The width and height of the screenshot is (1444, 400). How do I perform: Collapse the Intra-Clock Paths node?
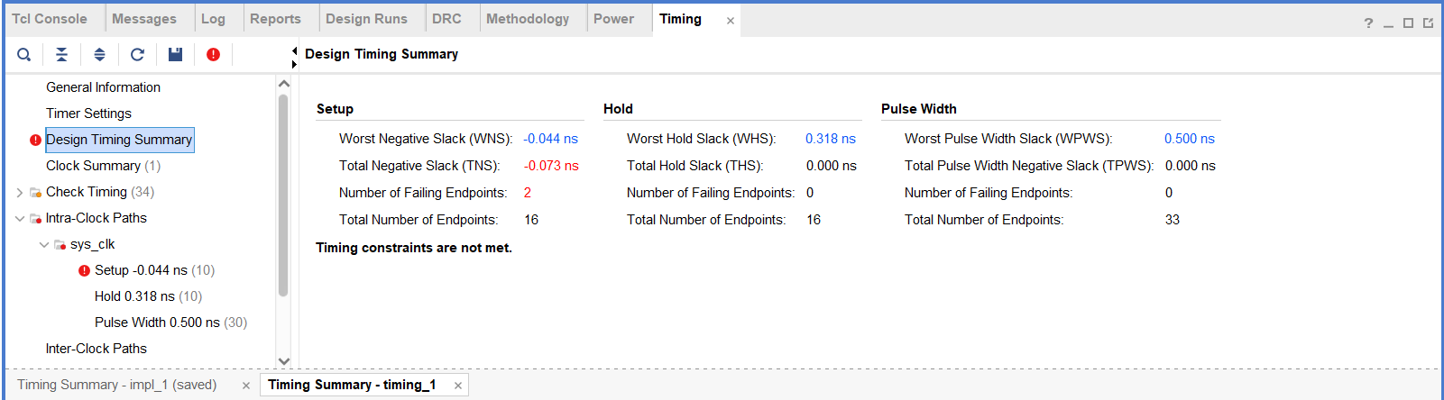(x=20, y=218)
